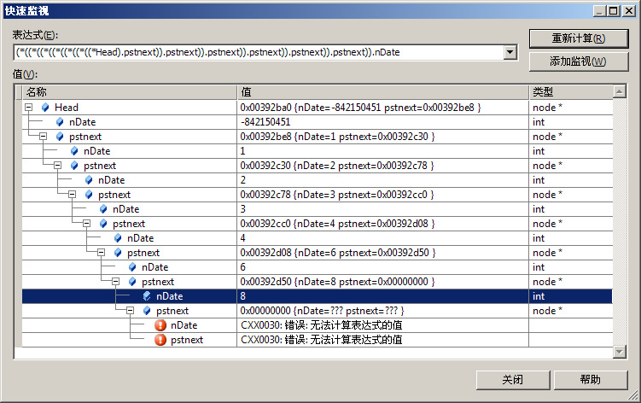Click the pointer icon of pstnext at 0x00392be8
641x403 pixels.
59,137
